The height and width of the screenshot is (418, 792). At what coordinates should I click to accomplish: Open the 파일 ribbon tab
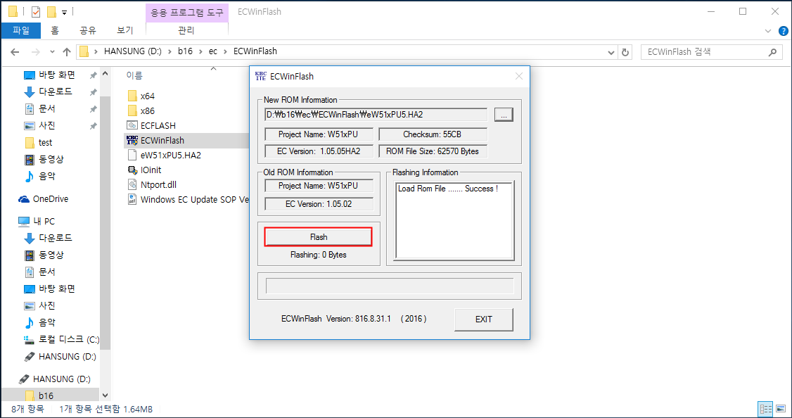point(20,30)
